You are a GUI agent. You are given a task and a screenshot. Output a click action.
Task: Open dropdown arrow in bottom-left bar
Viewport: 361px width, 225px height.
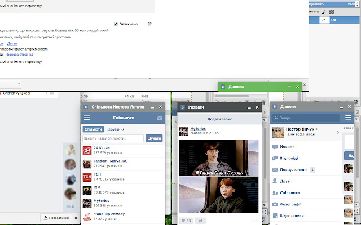[x=19, y=84]
